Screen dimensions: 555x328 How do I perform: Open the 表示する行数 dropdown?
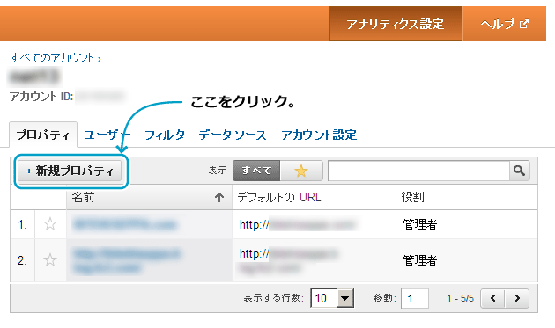(x=332, y=298)
